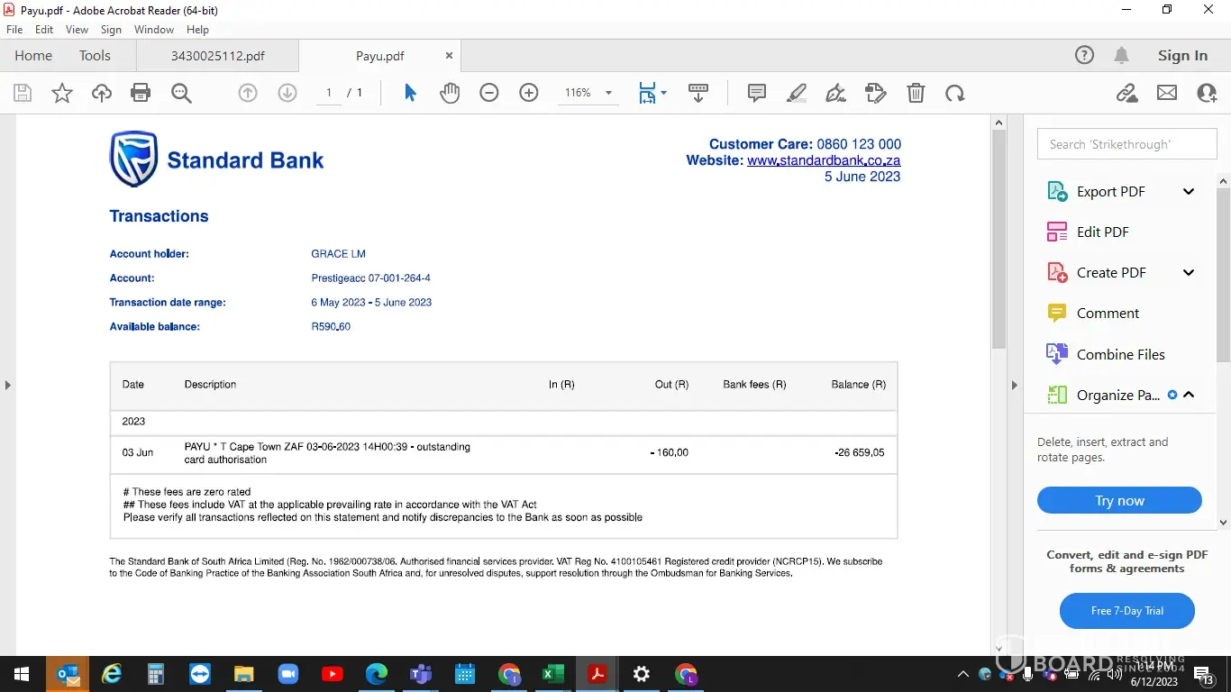Open the Help menu
Image resolution: width=1231 pixels, height=692 pixels.
tap(197, 30)
